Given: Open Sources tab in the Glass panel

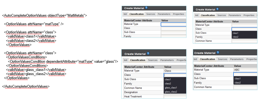Looking at the screenshot, I should click(x=153, y=60).
